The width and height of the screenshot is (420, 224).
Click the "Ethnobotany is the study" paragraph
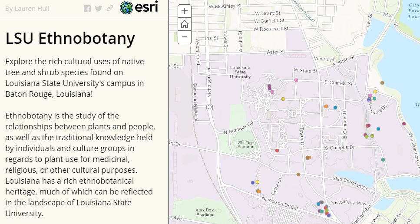(80, 165)
